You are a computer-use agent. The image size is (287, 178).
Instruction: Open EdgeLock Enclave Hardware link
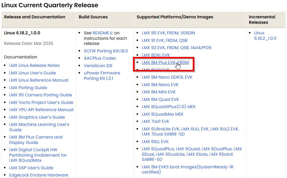[x=39, y=175]
